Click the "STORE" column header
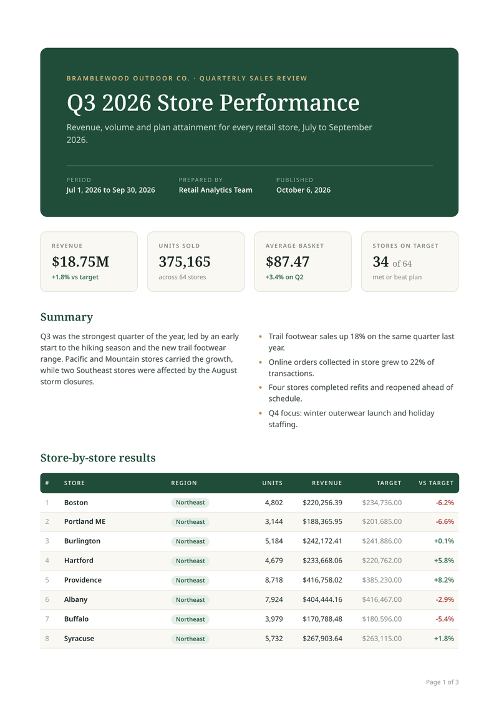 pyautogui.click(x=74, y=483)
